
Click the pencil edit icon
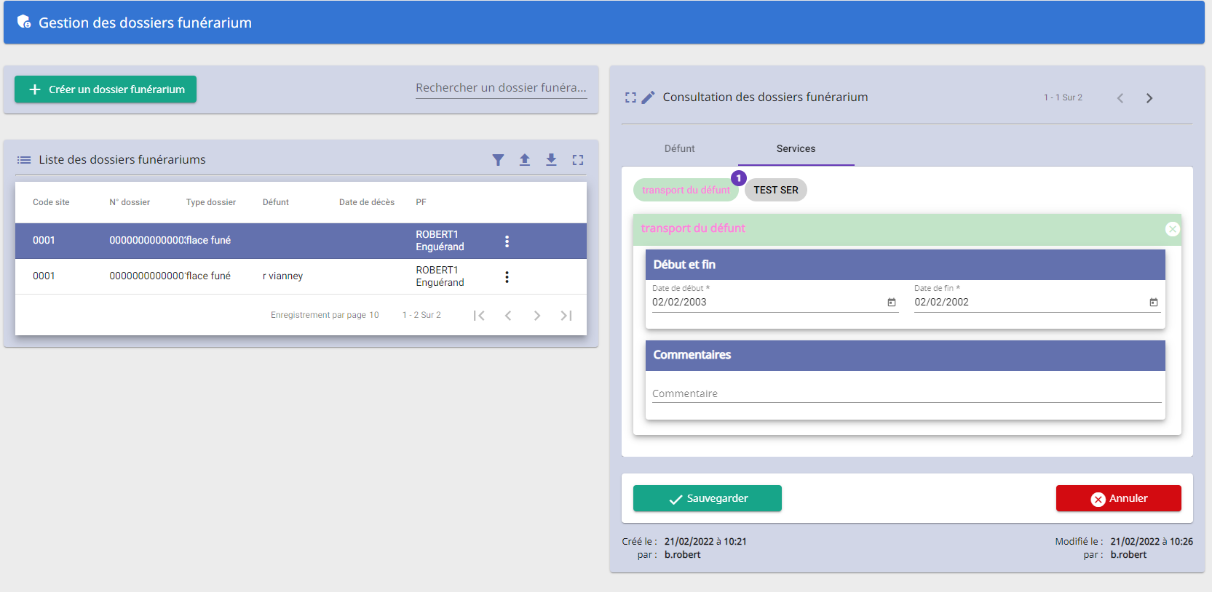pyautogui.click(x=648, y=97)
